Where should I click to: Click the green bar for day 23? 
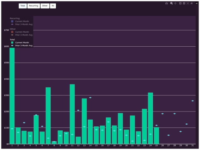tap(144, 126)
